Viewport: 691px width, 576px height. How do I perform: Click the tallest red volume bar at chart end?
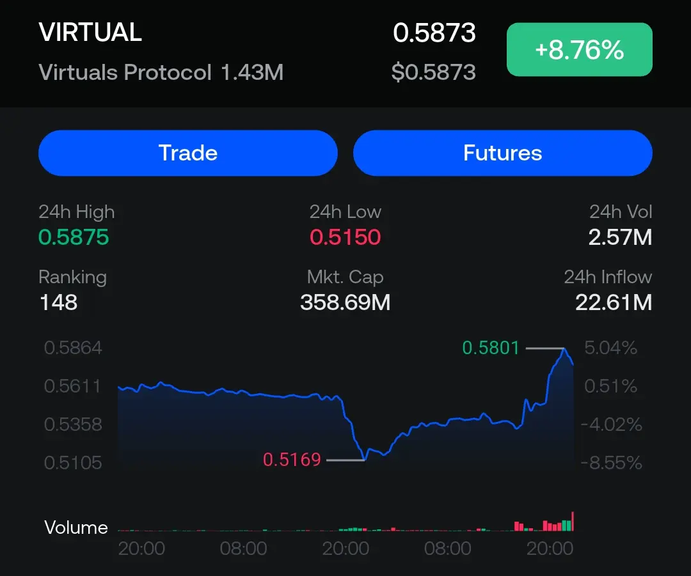coord(573,522)
